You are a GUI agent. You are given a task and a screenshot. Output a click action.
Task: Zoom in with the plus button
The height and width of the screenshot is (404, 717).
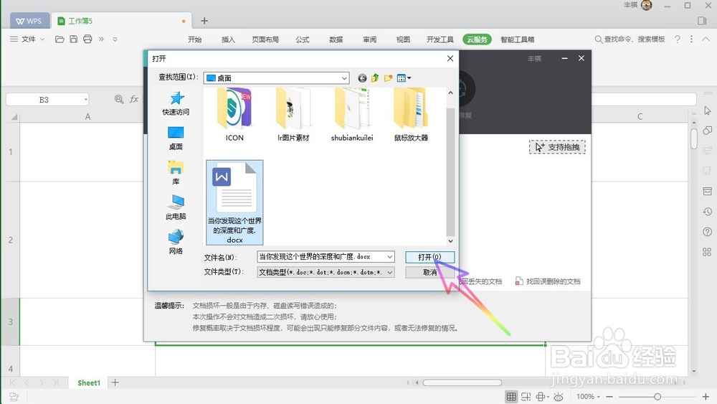click(x=706, y=397)
